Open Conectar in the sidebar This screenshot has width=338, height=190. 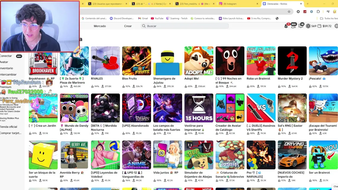pyautogui.click(x=6, y=56)
